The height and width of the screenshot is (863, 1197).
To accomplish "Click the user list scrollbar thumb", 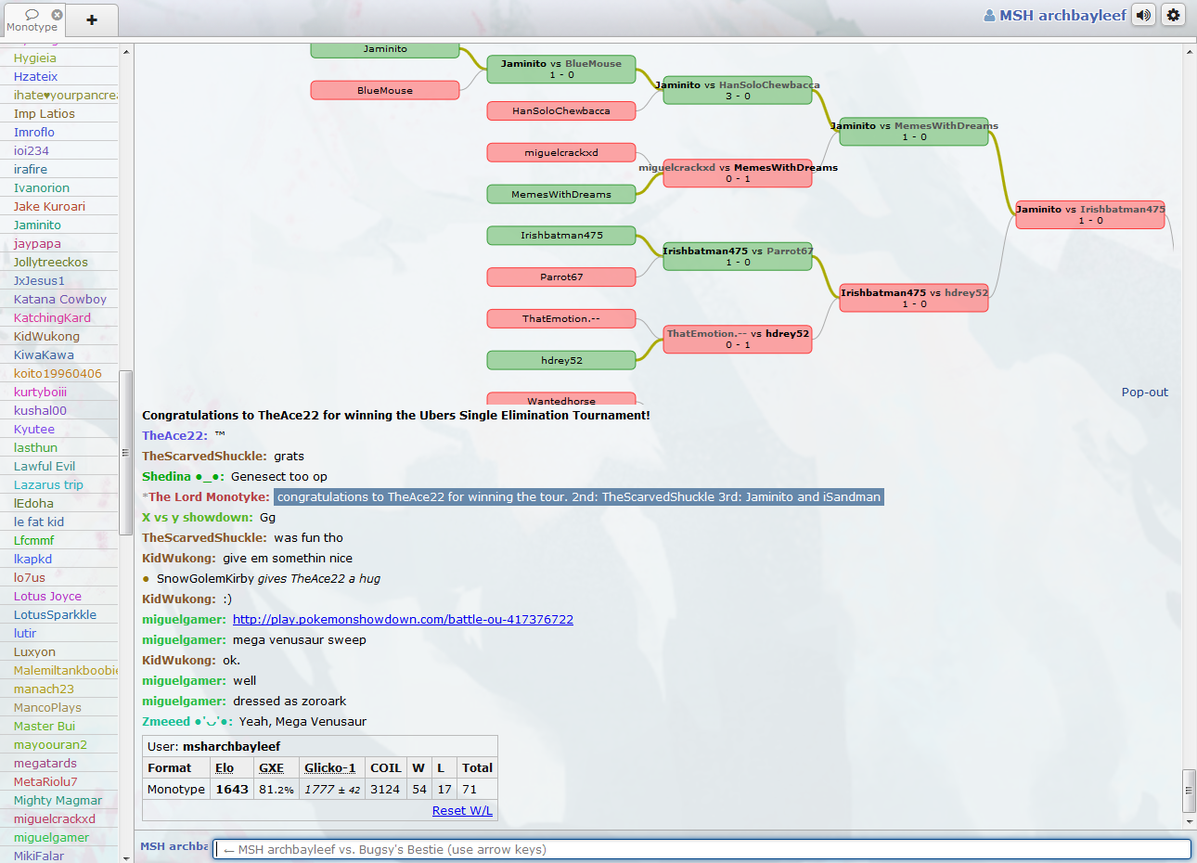I will point(126,452).
